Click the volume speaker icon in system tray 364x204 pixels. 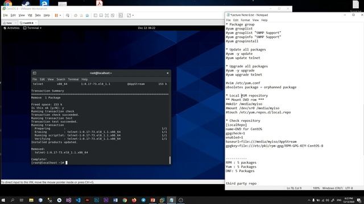coord(328,200)
